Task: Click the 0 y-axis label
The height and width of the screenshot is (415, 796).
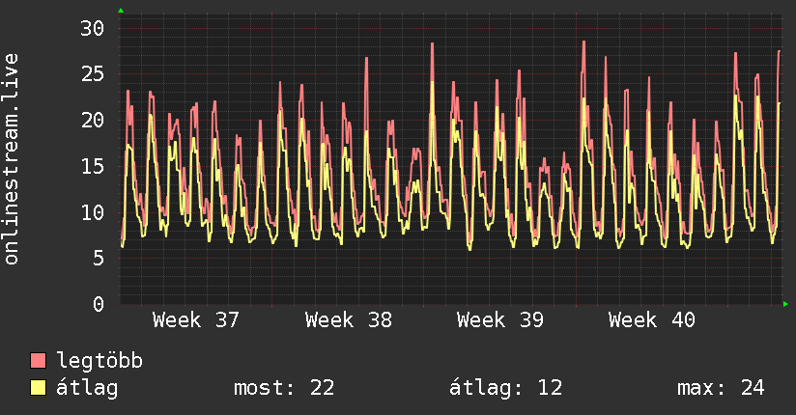Action: click(99, 304)
